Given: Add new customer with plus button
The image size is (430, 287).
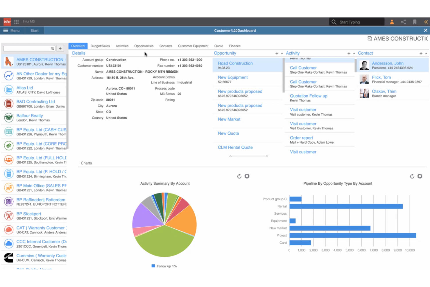Looking at the screenshot, I should [60, 49].
